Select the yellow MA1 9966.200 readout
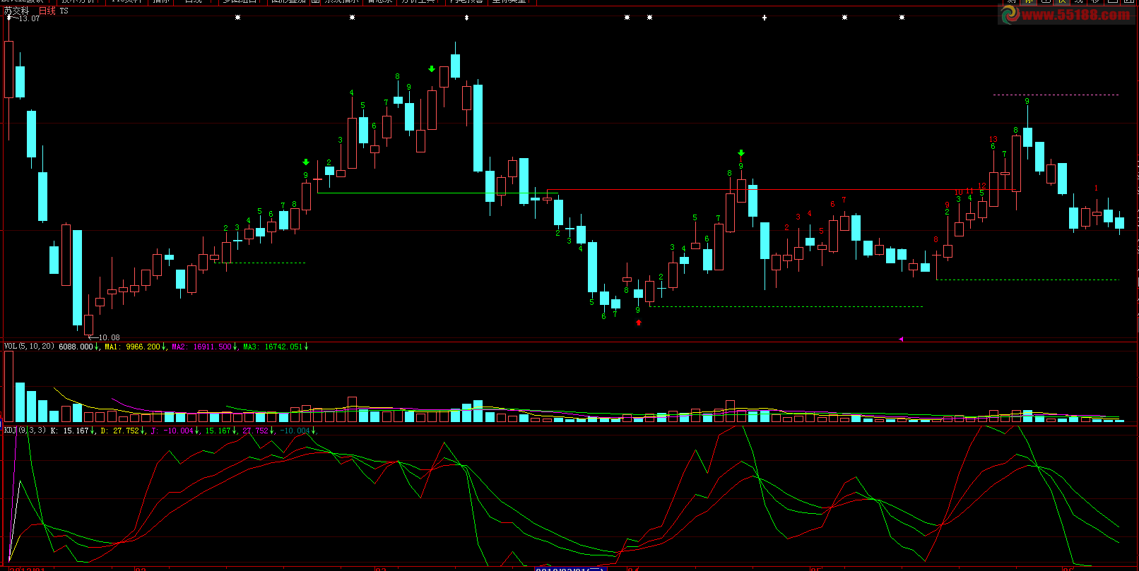Viewport: 1139px width, 571px height. pos(133,347)
